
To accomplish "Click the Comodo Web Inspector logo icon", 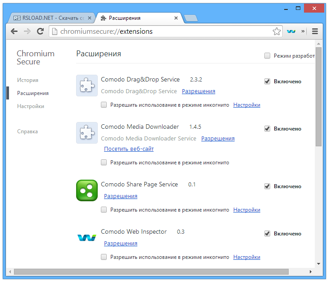I will pos(87,238).
